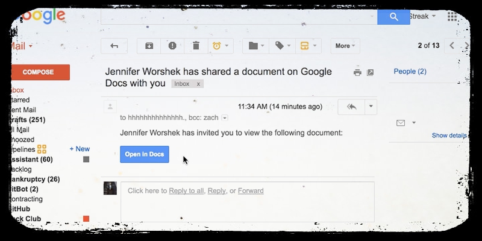The height and width of the screenshot is (241, 482).
Task: Click the red COMPOSE button
Action: point(39,72)
